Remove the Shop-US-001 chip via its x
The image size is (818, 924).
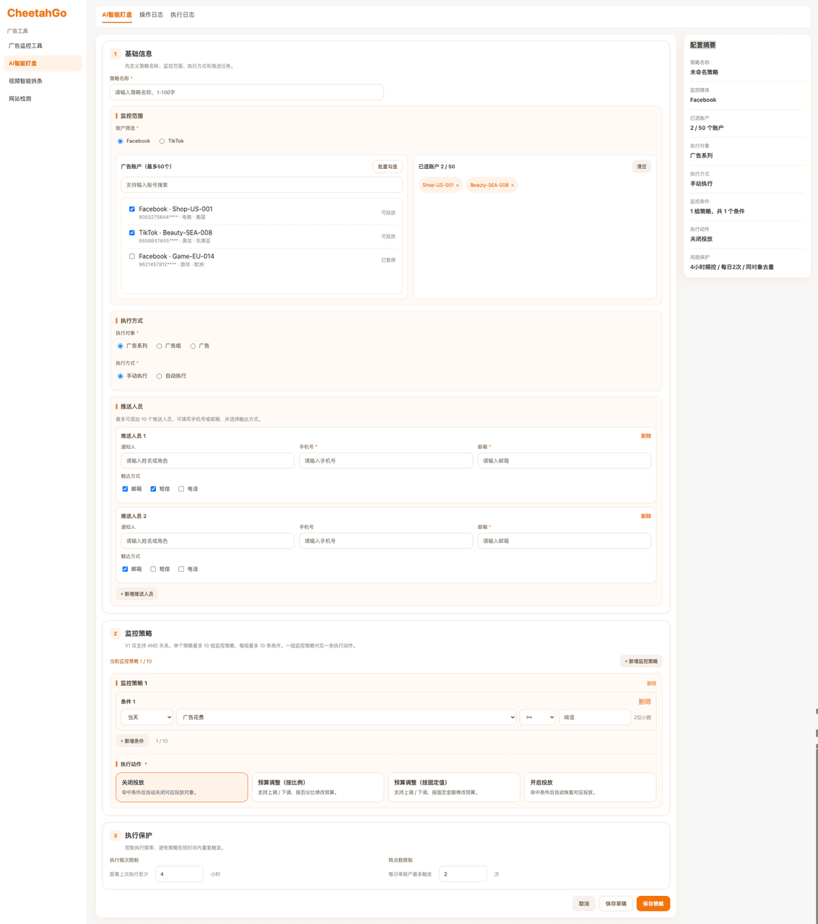[x=457, y=186]
